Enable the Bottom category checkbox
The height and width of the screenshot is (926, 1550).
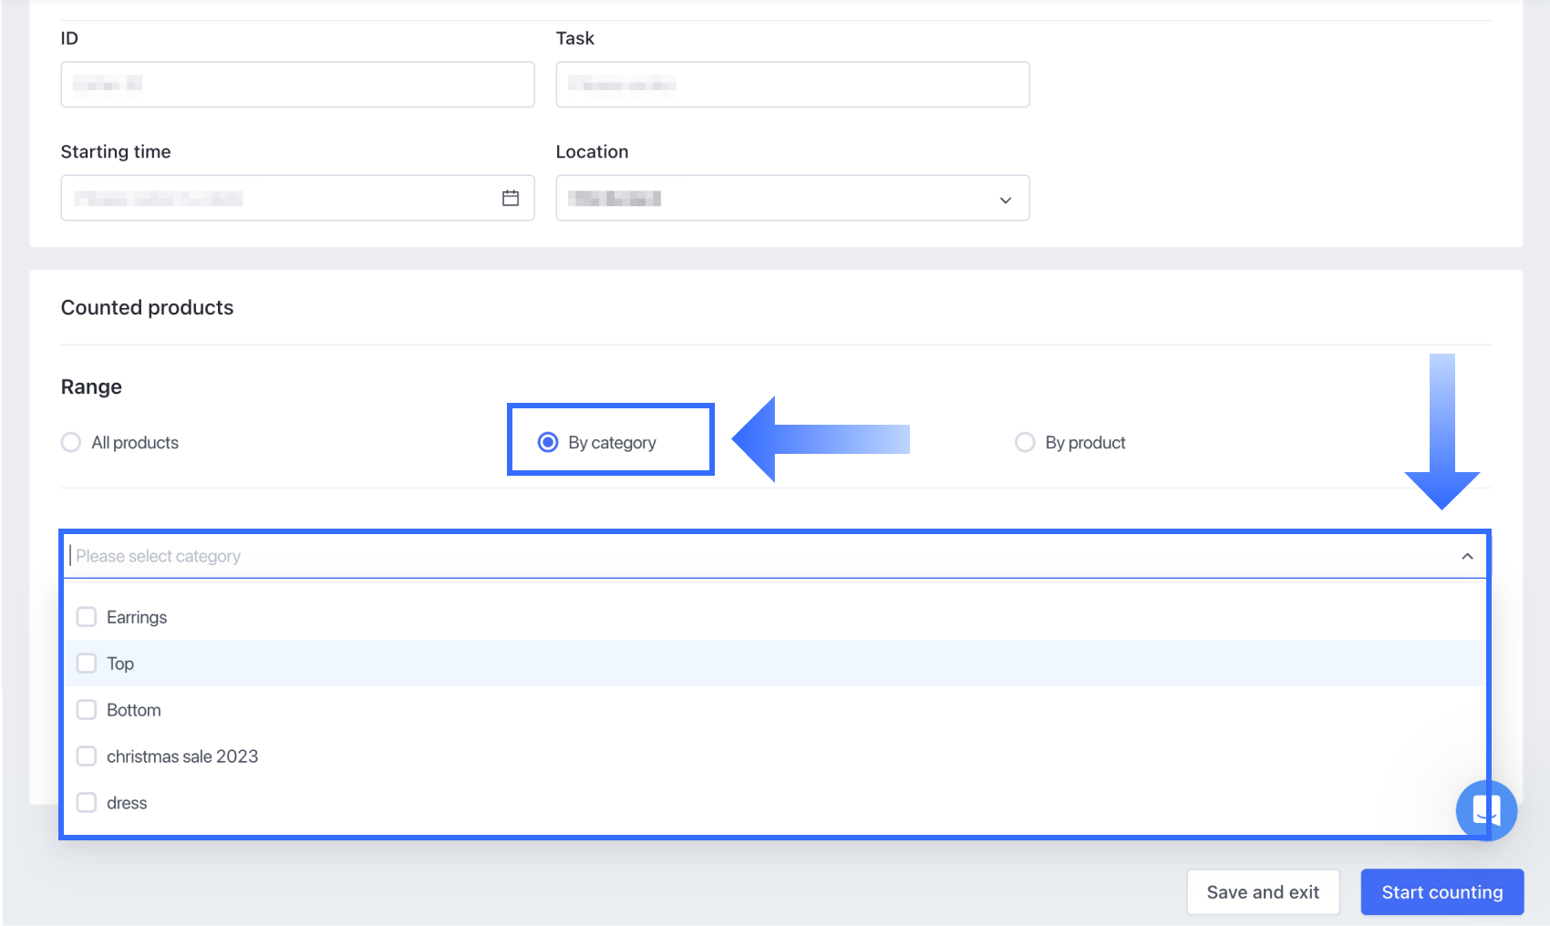tap(87, 710)
